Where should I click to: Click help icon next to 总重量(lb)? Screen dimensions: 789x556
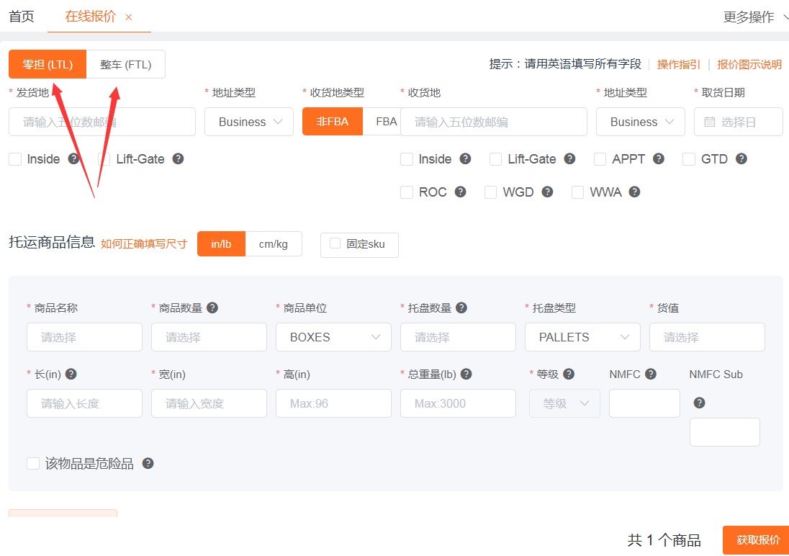(466, 374)
